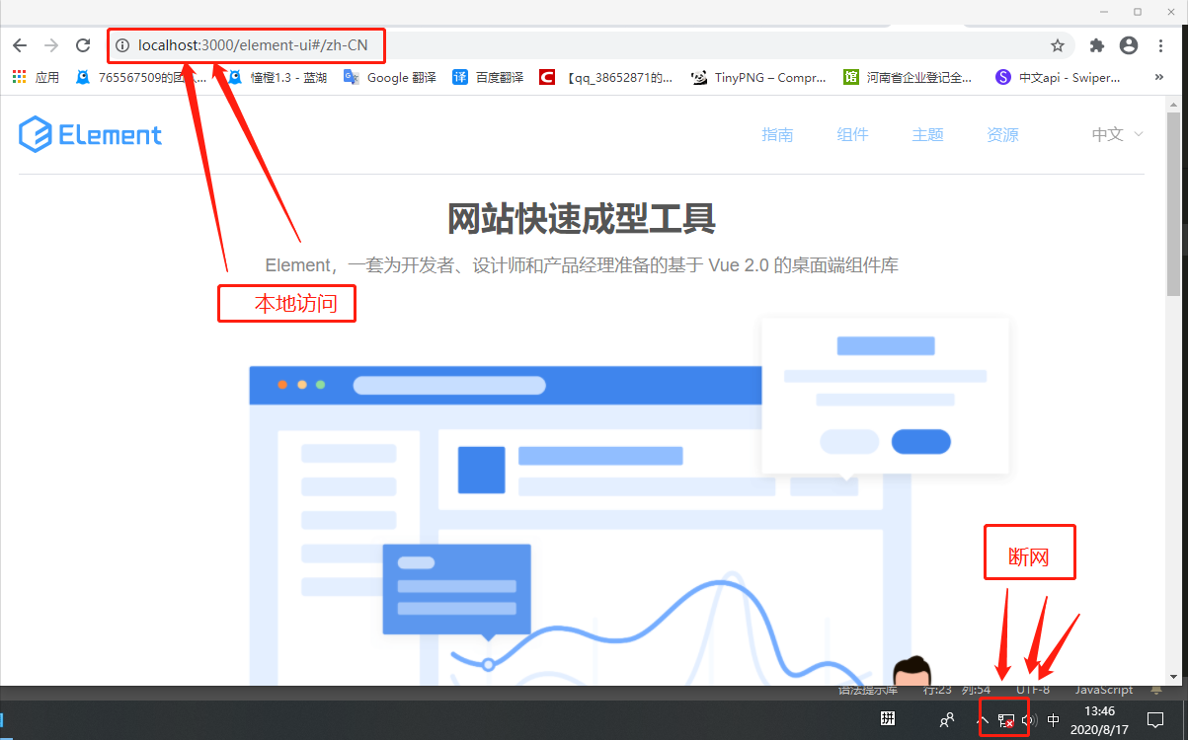1188x740 pixels.
Task: Click the UTF-8 encoding in status bar
Action: 1033,691
